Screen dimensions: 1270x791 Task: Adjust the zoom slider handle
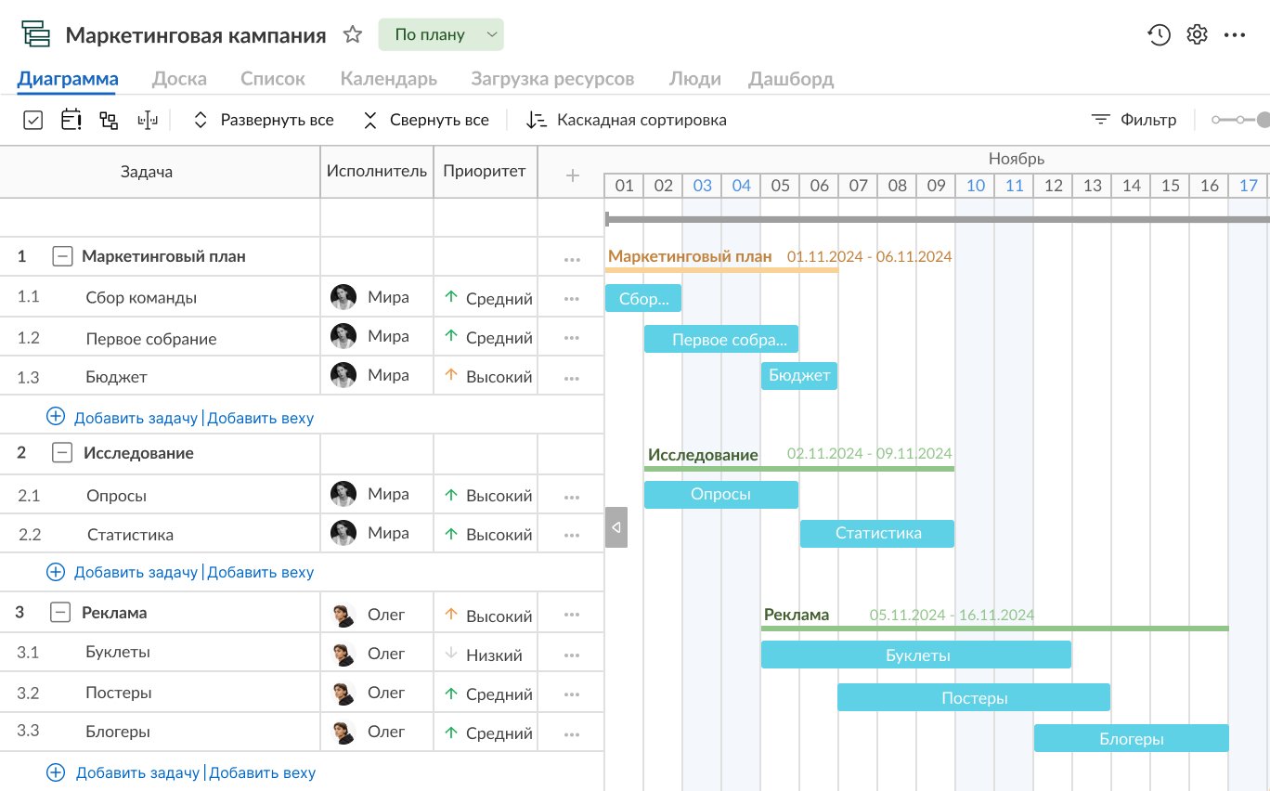1264,120
